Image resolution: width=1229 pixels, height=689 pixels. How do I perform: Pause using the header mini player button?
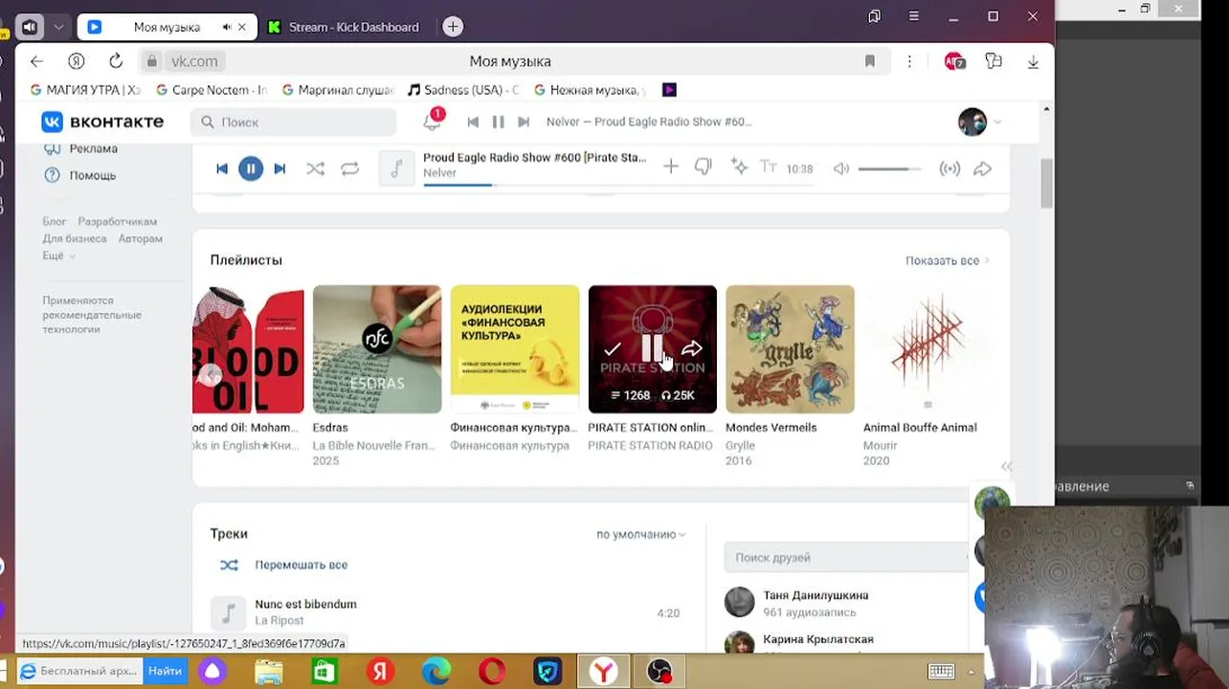(x=498, y=122)
